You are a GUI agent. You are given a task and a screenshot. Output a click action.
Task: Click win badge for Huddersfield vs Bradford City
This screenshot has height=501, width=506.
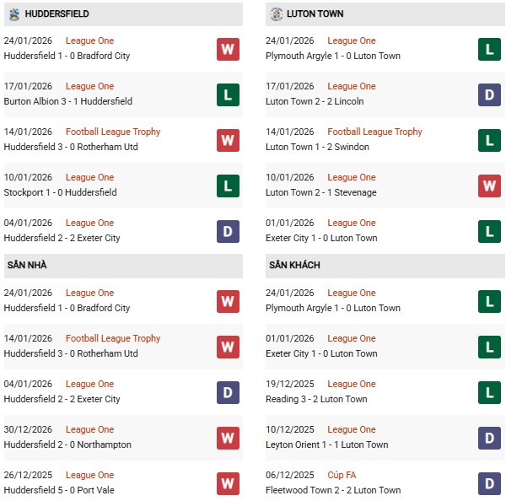click(x=228, y=49)
